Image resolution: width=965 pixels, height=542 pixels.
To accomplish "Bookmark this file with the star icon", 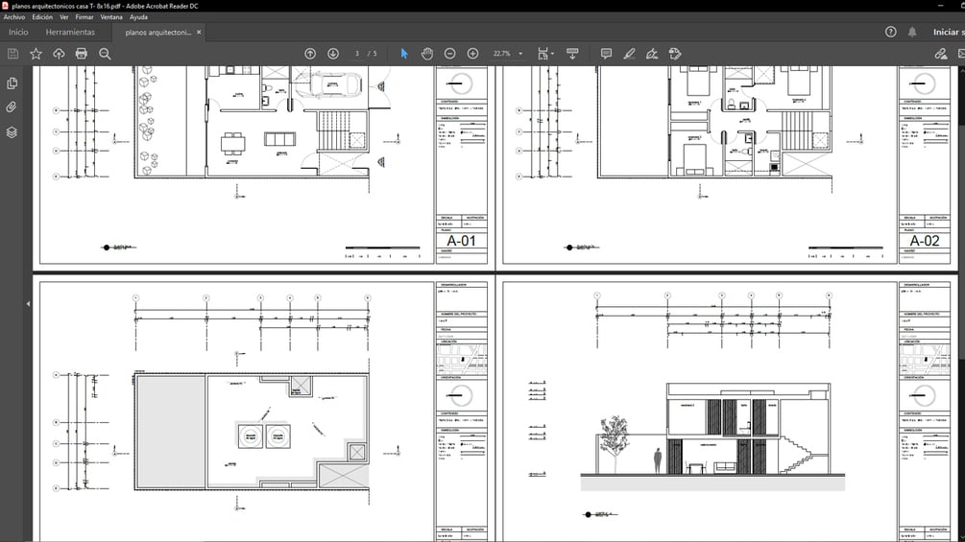I will pos(36,54).
